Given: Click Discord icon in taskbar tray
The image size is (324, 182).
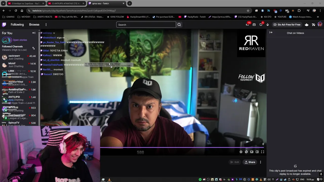Looking at the screenshot, I should [x=204, y=179].
